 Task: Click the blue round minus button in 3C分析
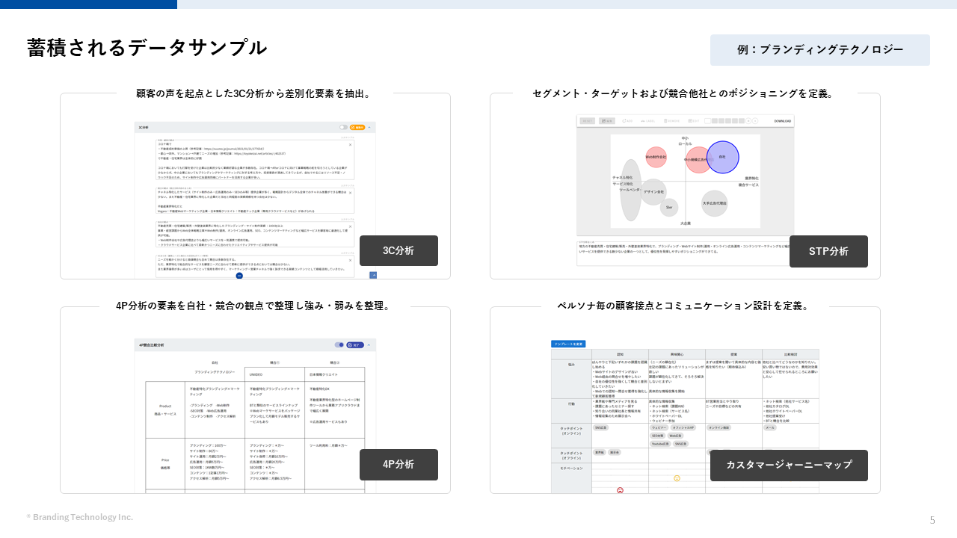tap(239, 276)
